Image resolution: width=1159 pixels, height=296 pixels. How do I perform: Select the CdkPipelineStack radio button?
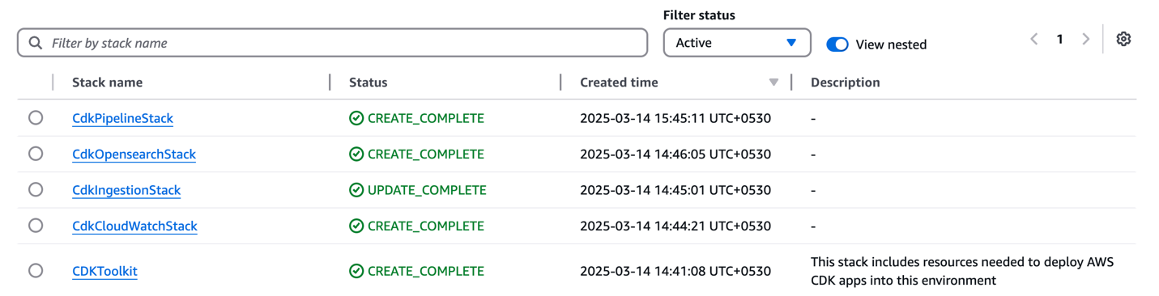point(36,118)
